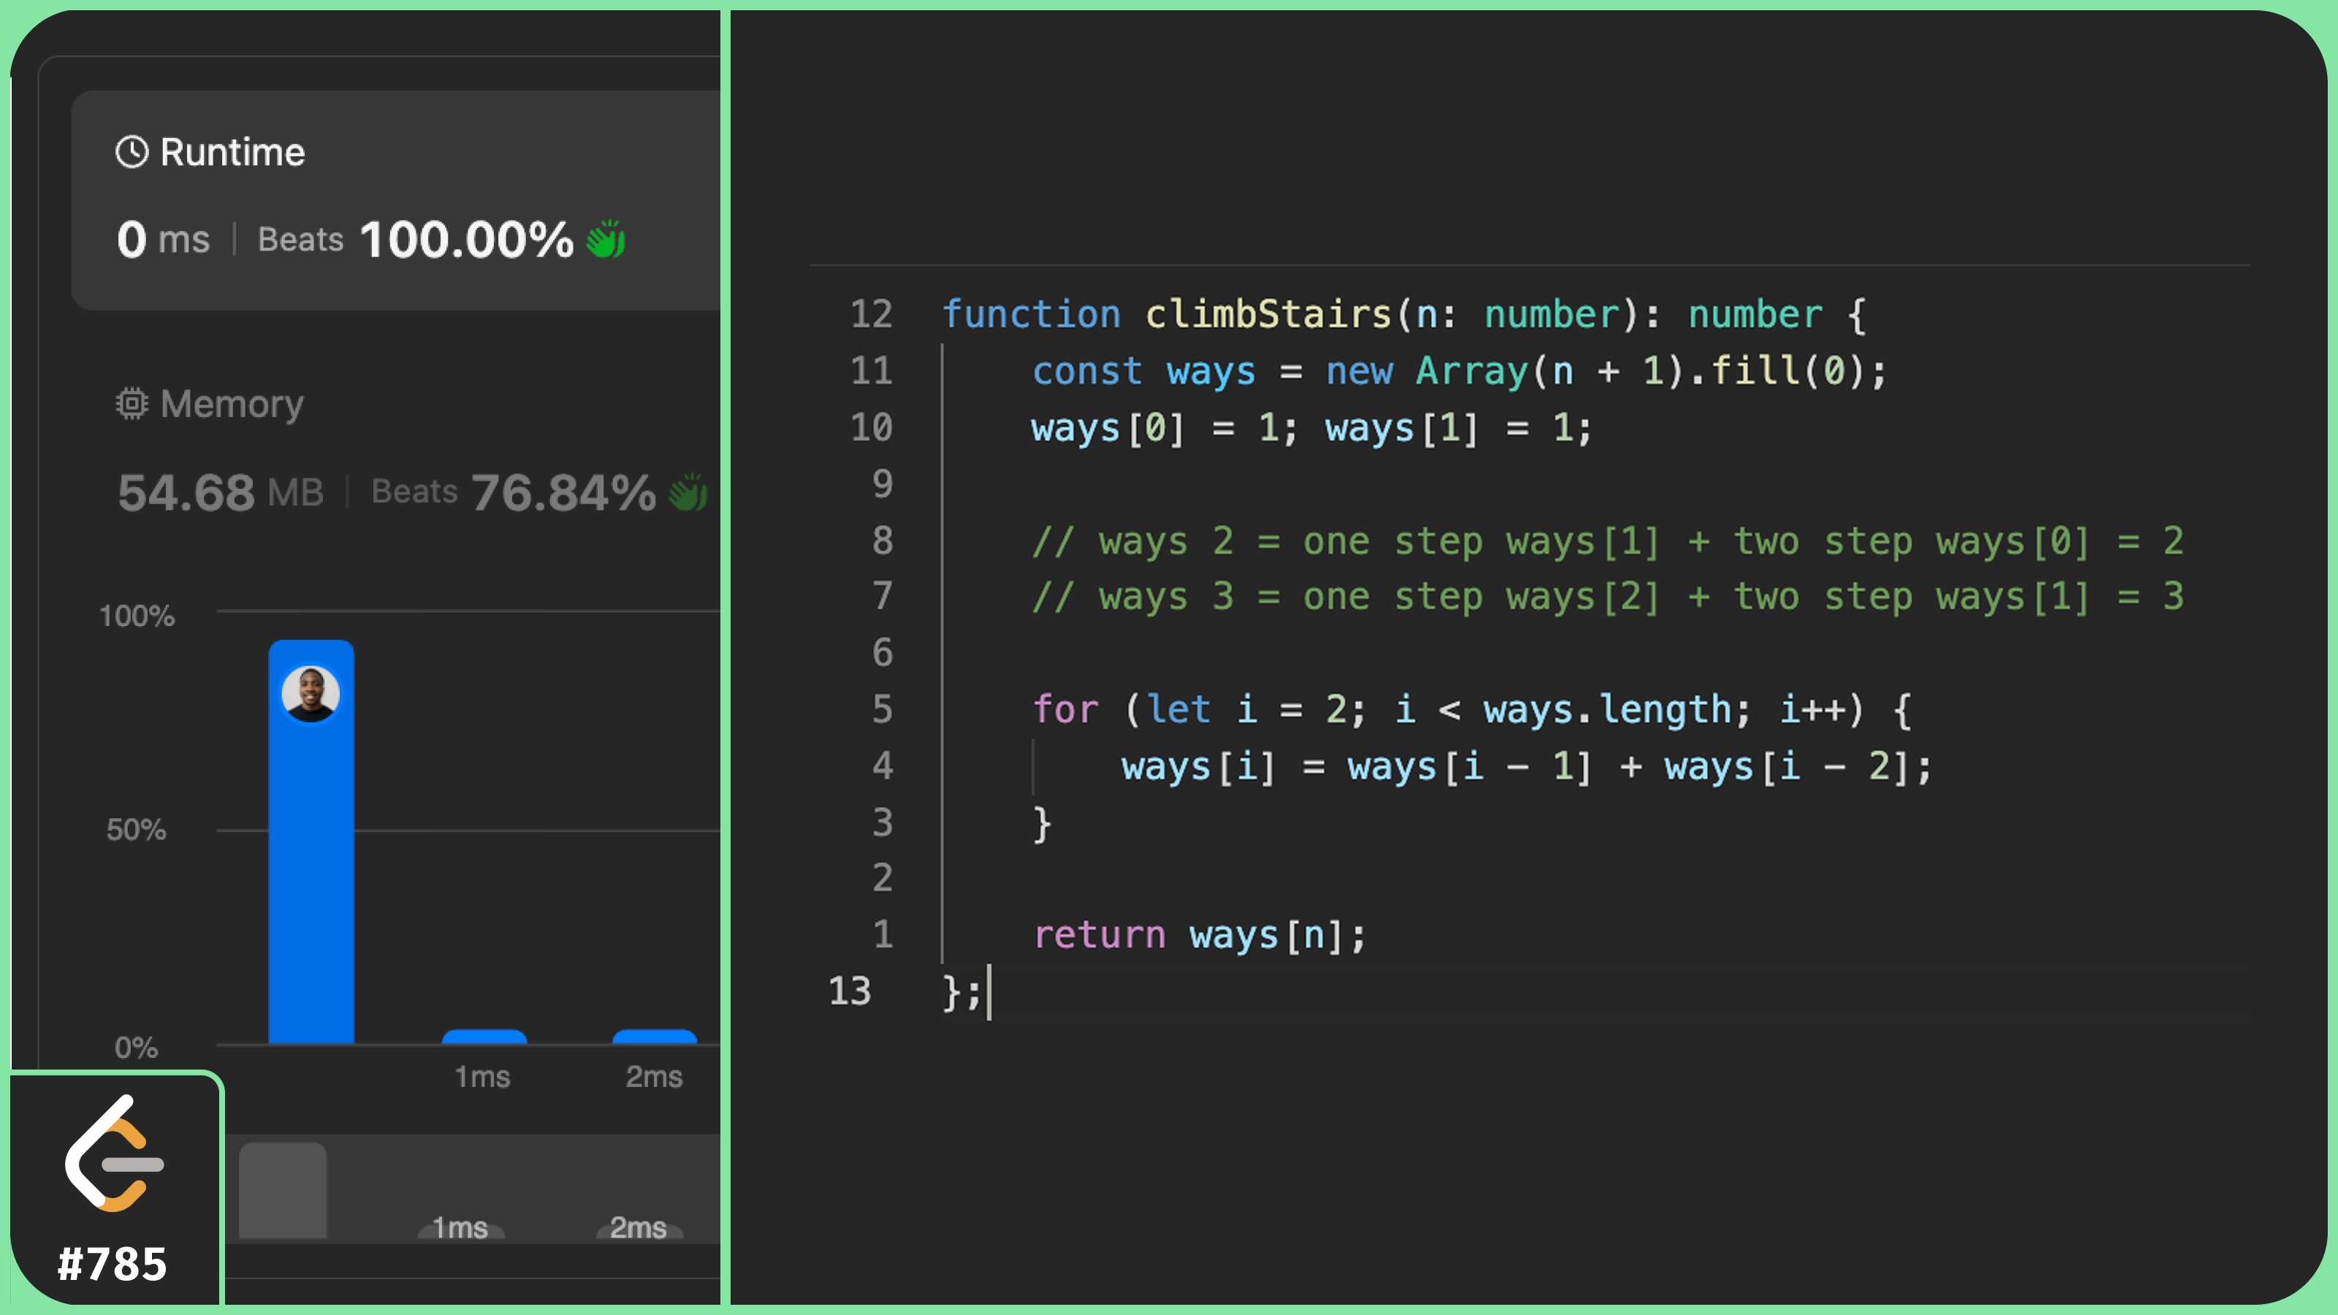Click the 1ms label in the bottom minimap
Image resolution: width=2338 pixels, height=1315 pixels.
click(460, 1227)
